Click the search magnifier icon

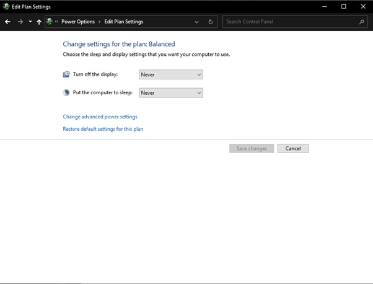(362, 22)
